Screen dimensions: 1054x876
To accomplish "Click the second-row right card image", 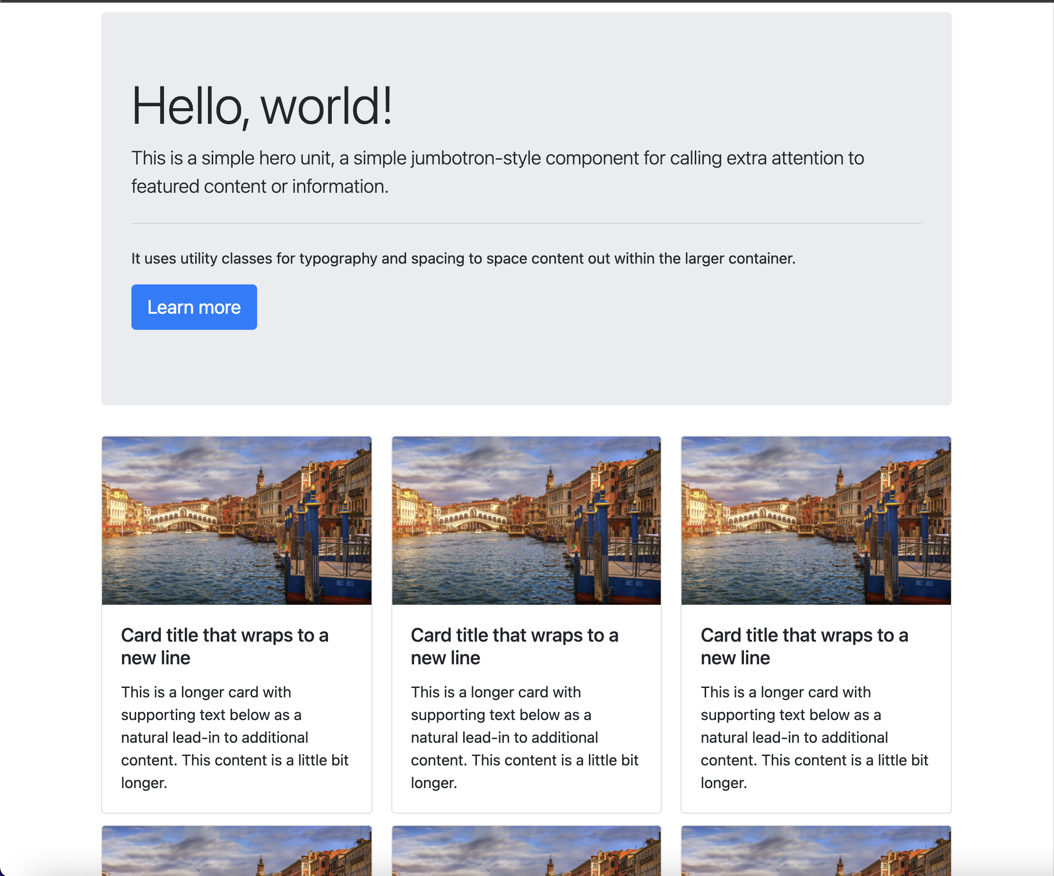I will pos(816,851).
